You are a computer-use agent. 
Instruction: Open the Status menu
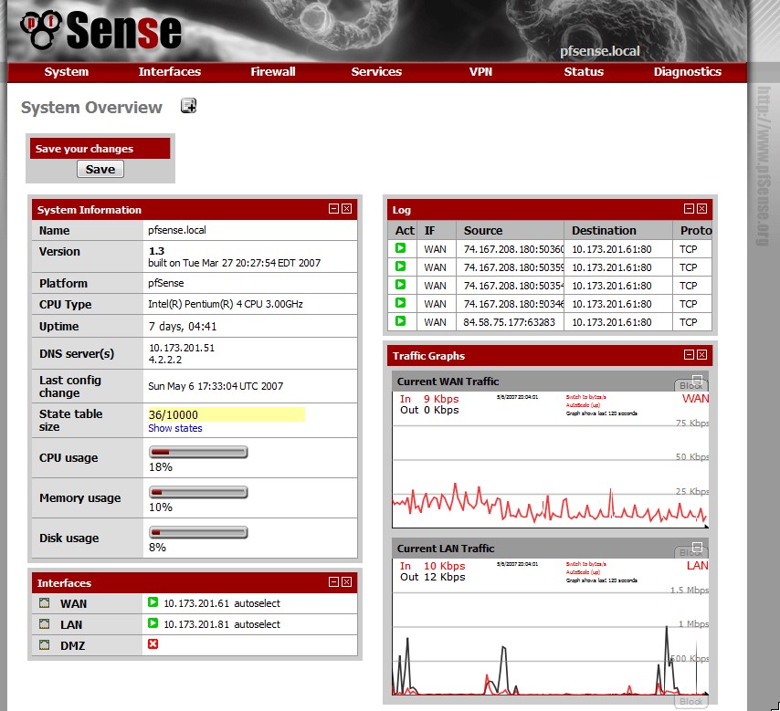pyautogui.click(x=584, y=72)
